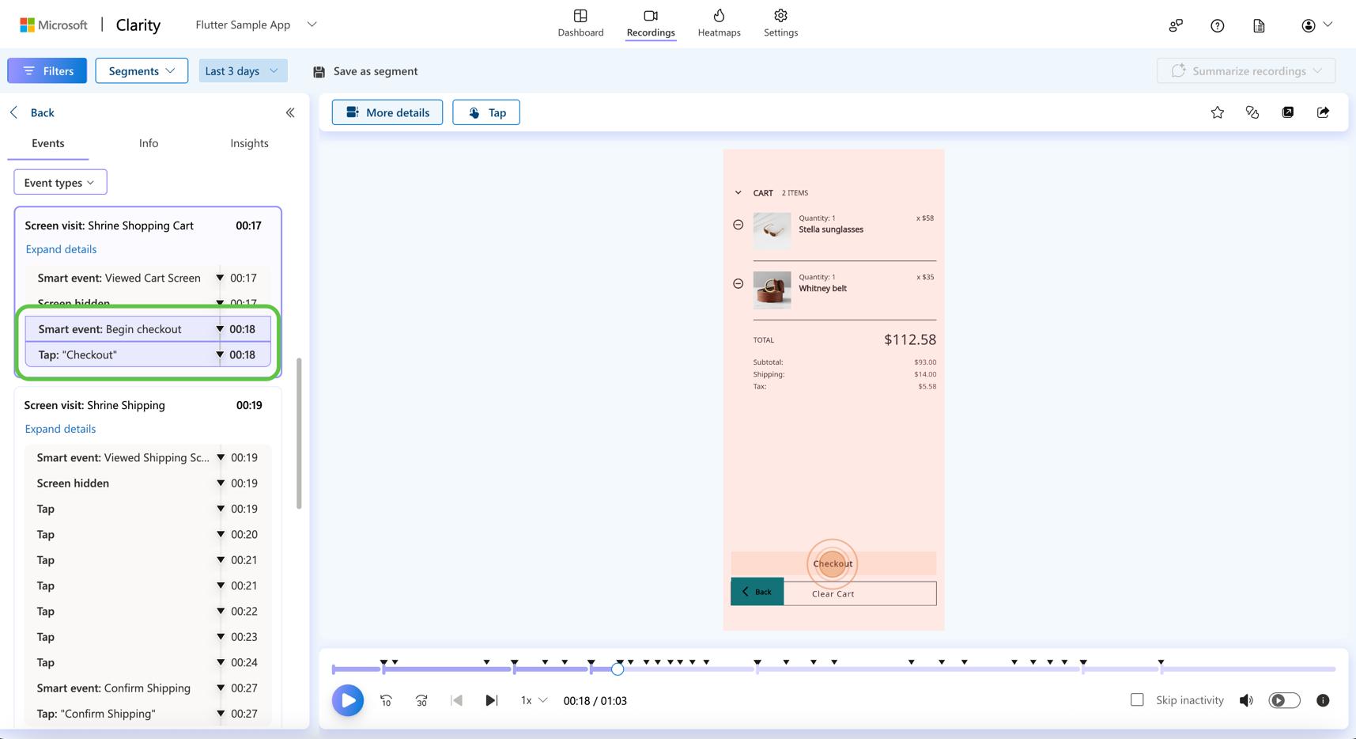The width and height of the screenshot is (1356, 739).
Task: Open the documentation page icon in header
Action: pos(1259,25)
